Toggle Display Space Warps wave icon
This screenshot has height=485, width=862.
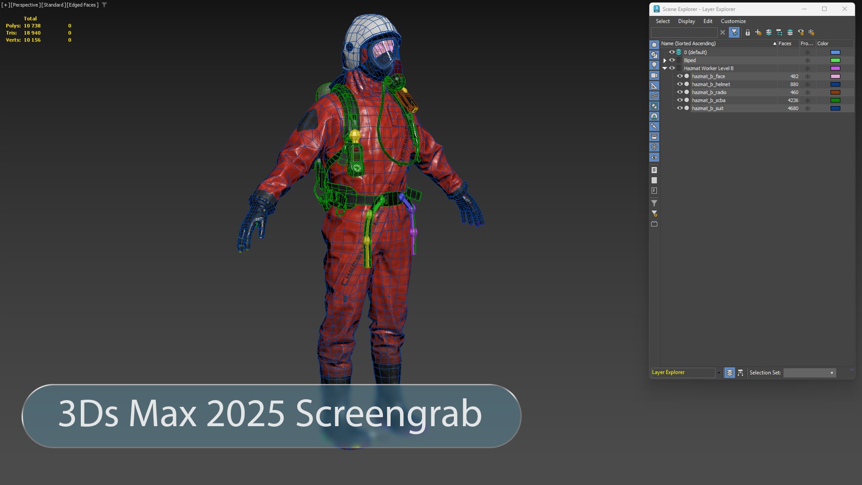654,96
